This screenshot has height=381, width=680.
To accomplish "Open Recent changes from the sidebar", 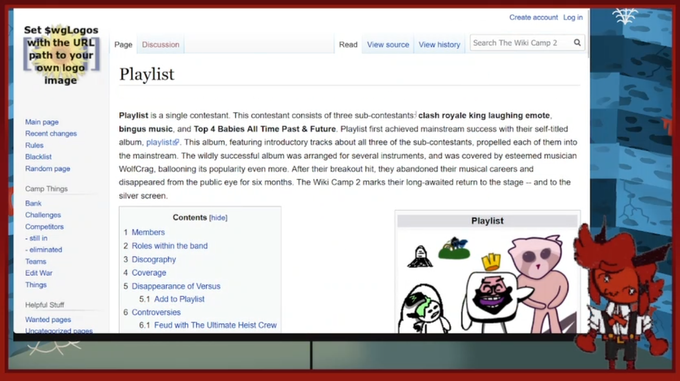I will point(51,133).
